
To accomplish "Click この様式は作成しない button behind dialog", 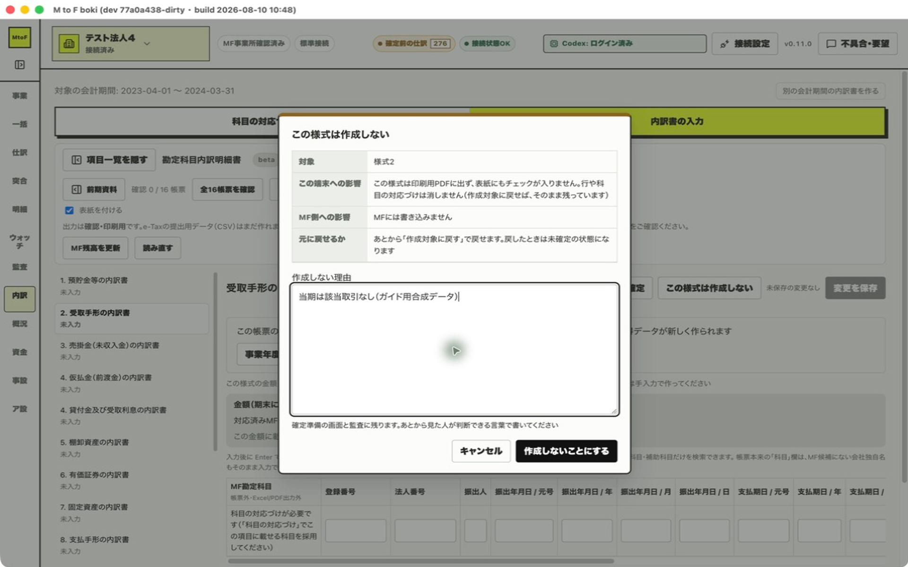I will [x=709, y=288].
